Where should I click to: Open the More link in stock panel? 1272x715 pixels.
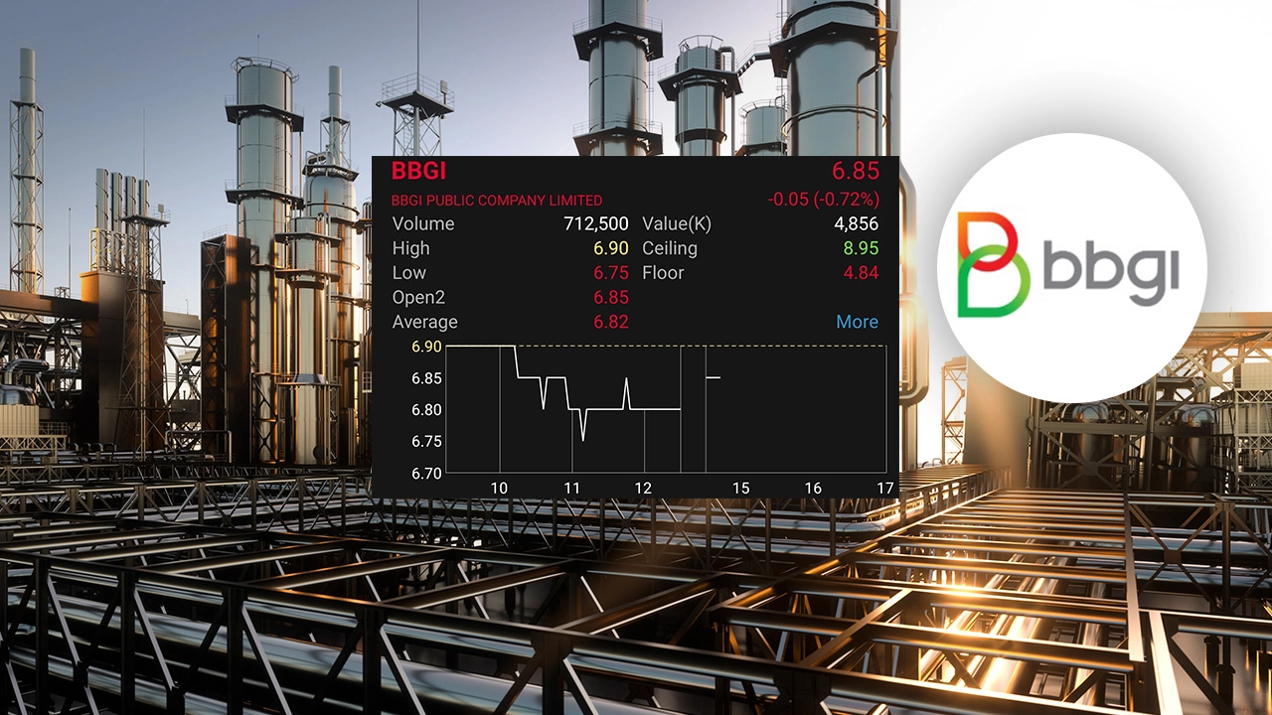point(857,322)
